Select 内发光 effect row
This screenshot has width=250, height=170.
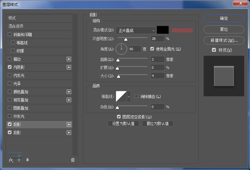click(39, 75)
